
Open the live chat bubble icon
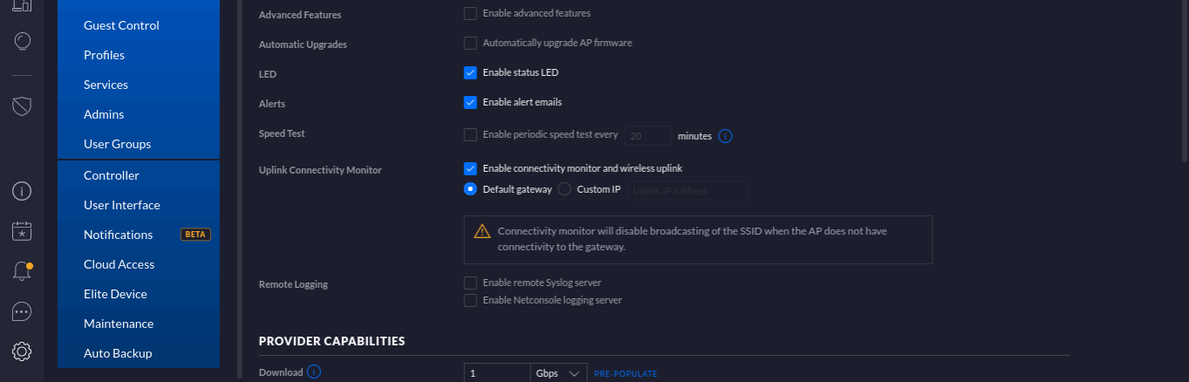pos(22,311)
